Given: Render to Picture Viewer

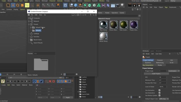Looking at the screenshot, I should [135, 5].
